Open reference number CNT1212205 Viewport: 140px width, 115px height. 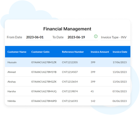tap(70, 62)
